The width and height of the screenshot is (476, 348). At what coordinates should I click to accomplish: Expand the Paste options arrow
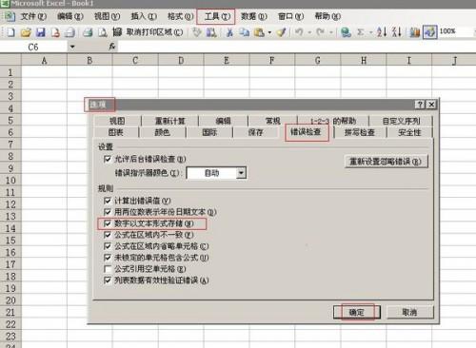[269, 32]
